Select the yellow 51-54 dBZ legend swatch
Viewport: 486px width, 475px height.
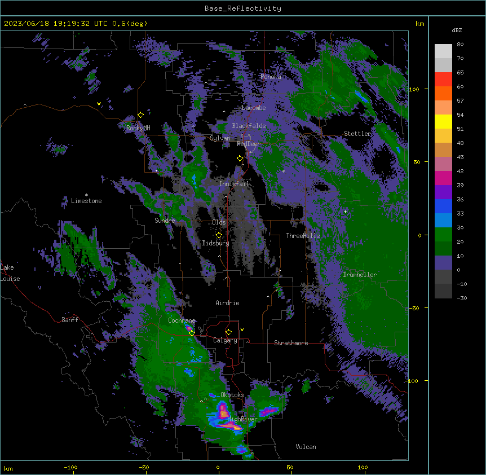pos(443,122)
